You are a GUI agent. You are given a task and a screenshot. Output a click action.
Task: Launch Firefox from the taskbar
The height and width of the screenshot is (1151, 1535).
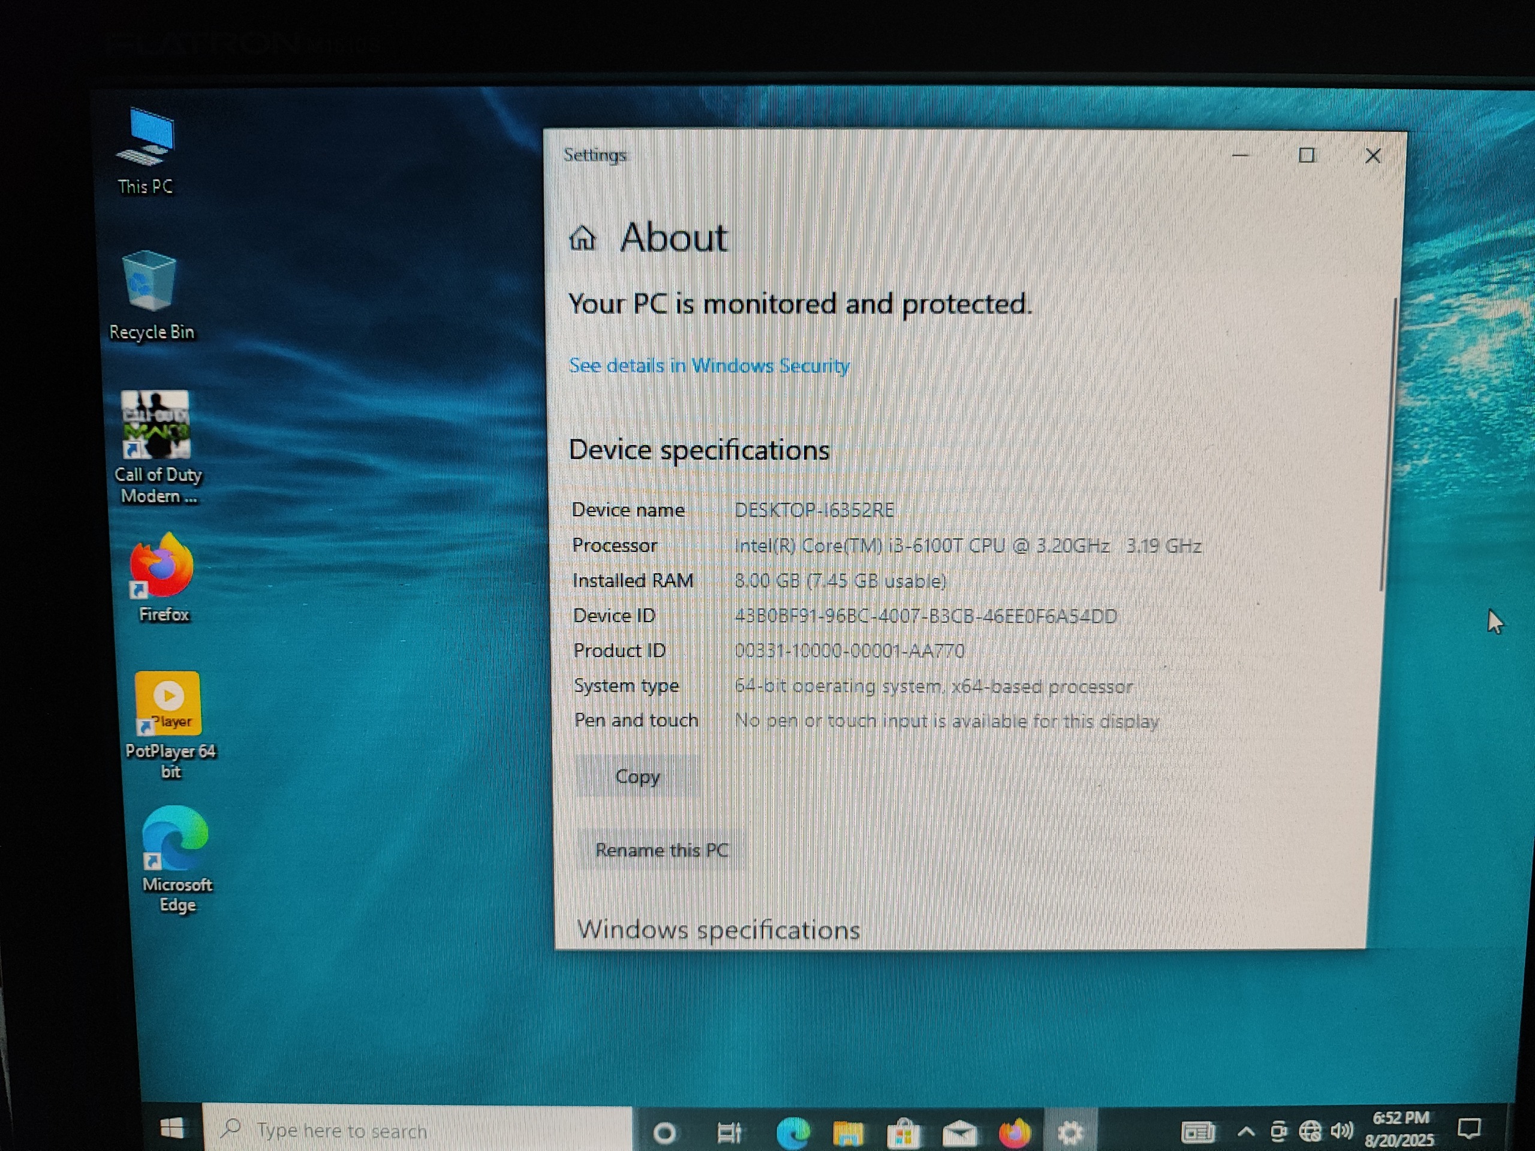[x=1015, y=1134]
